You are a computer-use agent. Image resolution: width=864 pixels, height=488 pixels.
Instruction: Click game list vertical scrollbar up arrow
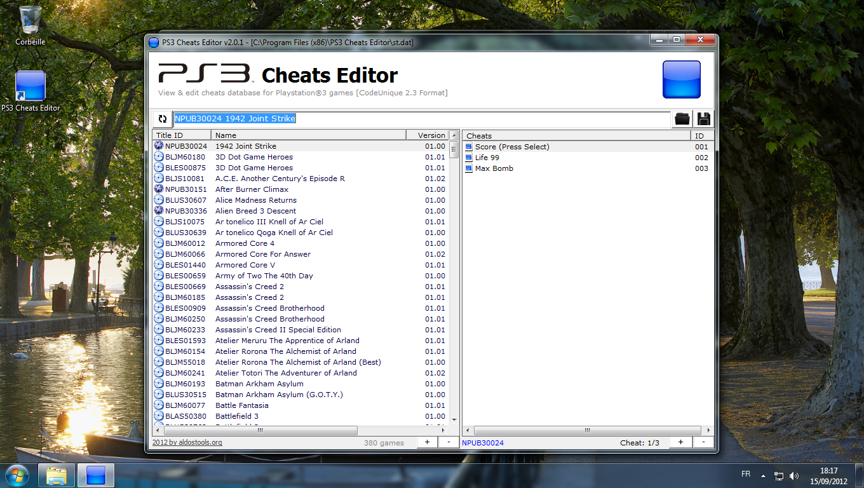[454, 135]
